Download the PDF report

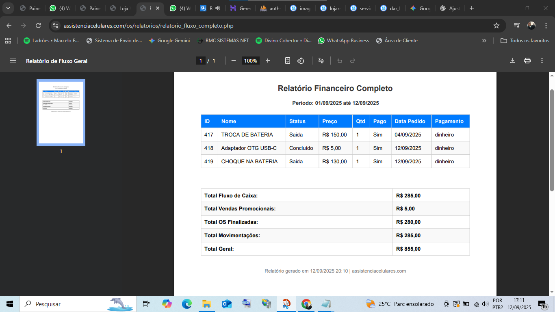[x=513, y=61]
